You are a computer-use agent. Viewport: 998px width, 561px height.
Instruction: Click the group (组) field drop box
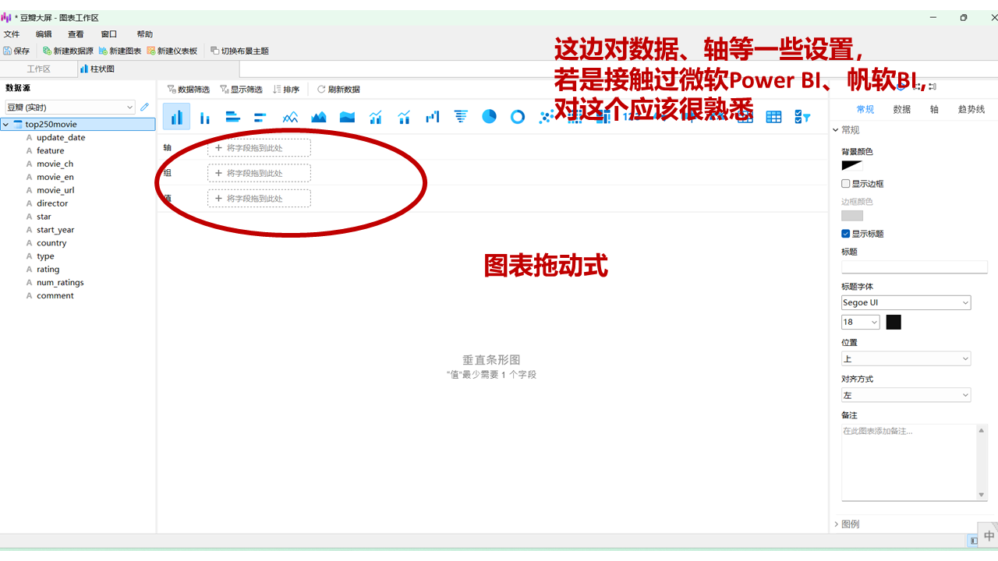tap(259, 173)
